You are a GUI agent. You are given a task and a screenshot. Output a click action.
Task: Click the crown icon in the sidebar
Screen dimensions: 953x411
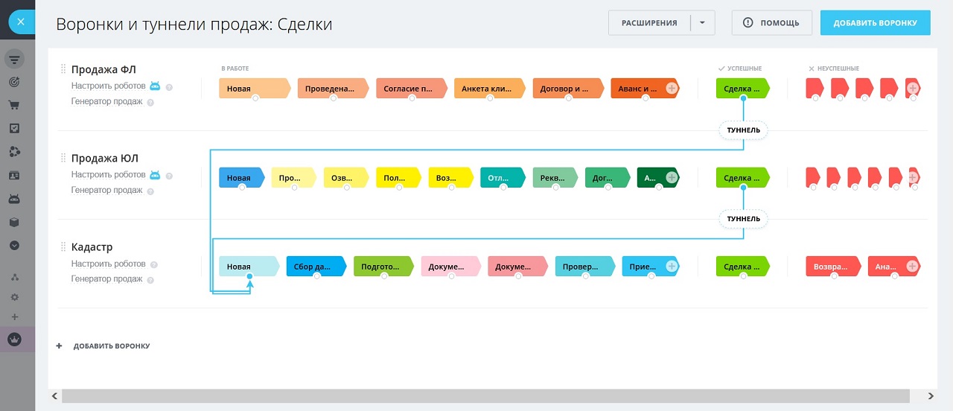tap(14, 340)
